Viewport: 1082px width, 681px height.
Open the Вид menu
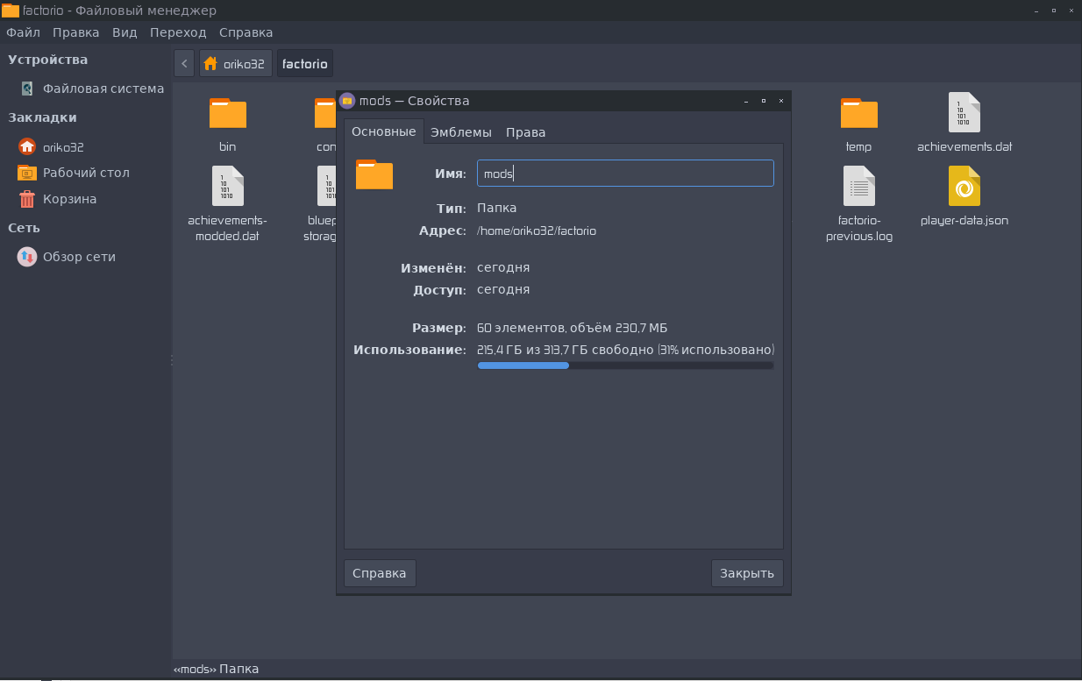click(125, 32)
